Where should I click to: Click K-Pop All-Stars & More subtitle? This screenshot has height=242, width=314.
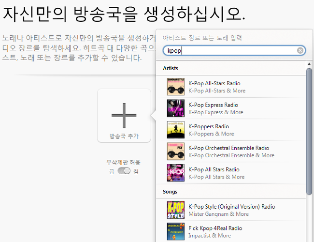[217, 91]
